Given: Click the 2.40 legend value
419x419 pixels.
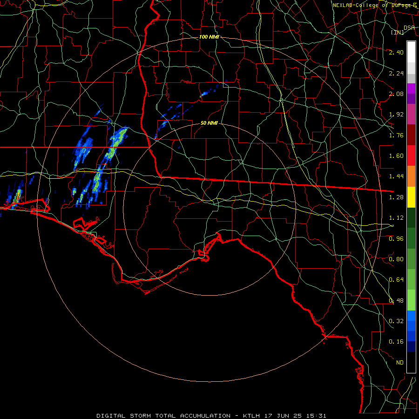Looking at the screenshot, I should [396, 52].
